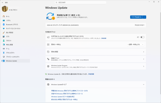
Task: Select ホーム in the sidebar
Action: 16,16
